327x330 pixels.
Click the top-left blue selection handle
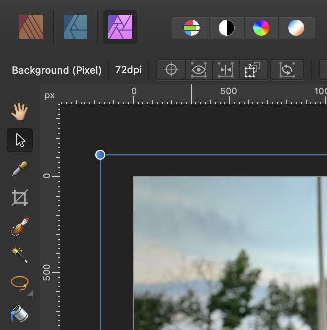tap(100, 155)
